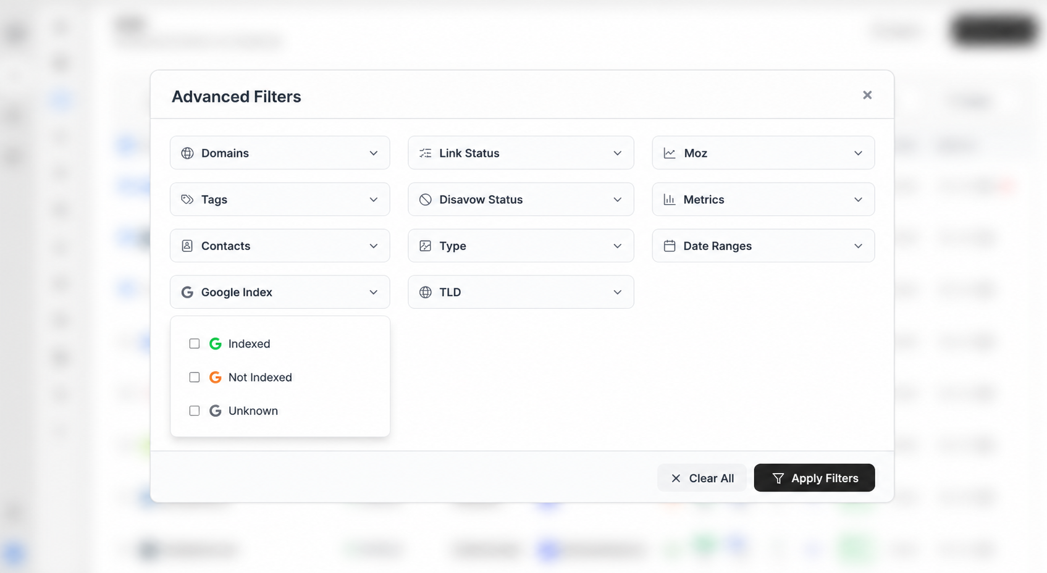
Task: Click the calendar icon beside Date Ranges
Action: click(x=670, y=246)
